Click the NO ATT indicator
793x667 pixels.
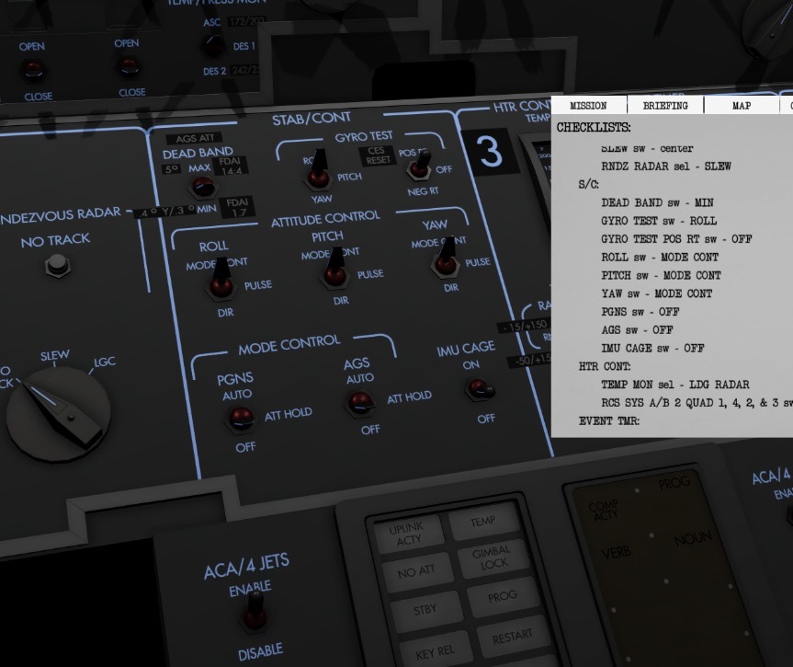pos(415,572)
